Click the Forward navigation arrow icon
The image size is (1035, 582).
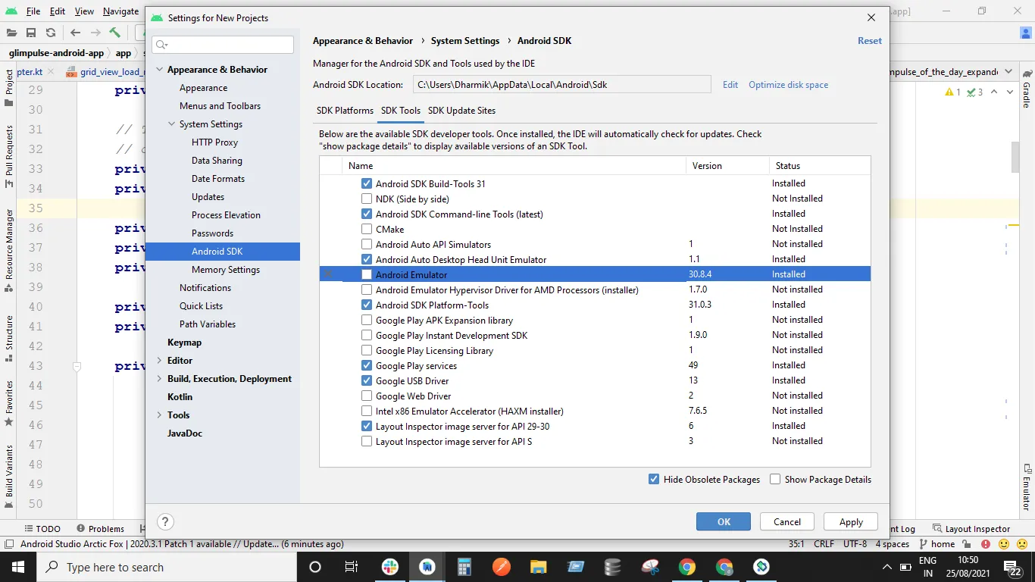(x=95, y=33)
